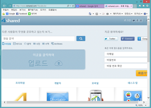151x108 pixels.
Task: Click the 로그인 link in header
Action: pos(127,20)
